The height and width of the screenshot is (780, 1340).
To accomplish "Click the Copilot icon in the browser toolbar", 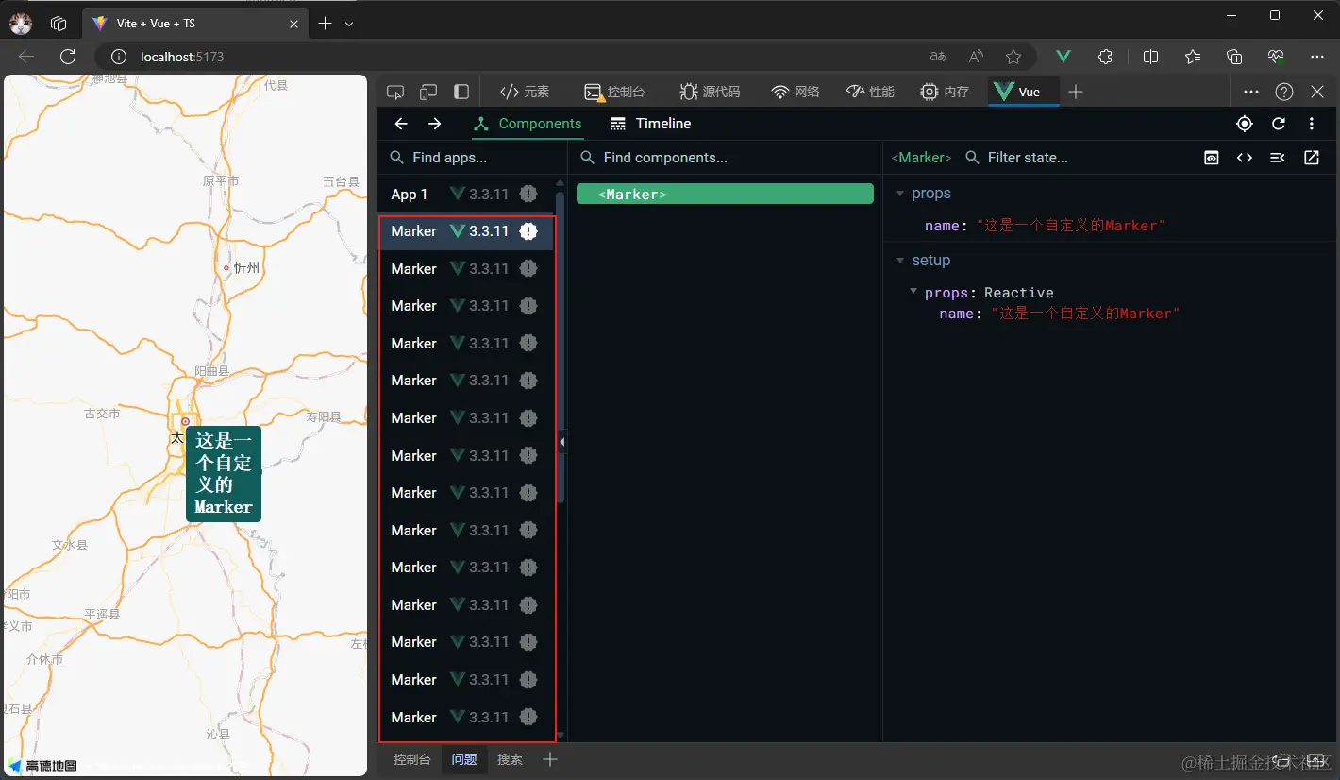I will (1276, 57).
